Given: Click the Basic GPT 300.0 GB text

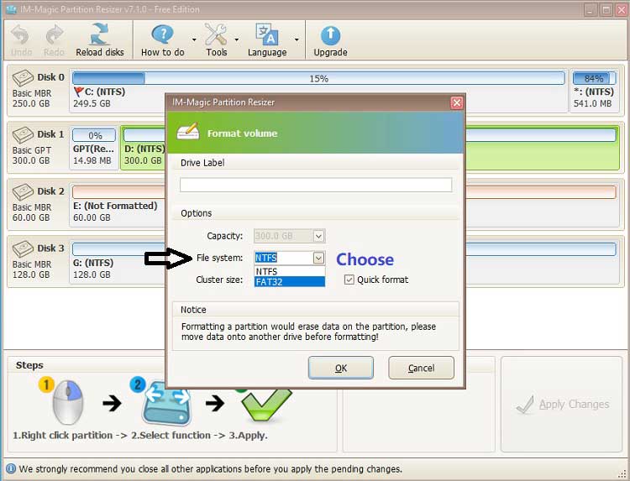Looking at the screenshot, I should 32,155.
